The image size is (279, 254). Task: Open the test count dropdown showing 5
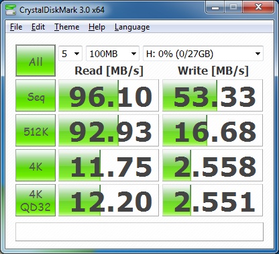coord(70,54)
